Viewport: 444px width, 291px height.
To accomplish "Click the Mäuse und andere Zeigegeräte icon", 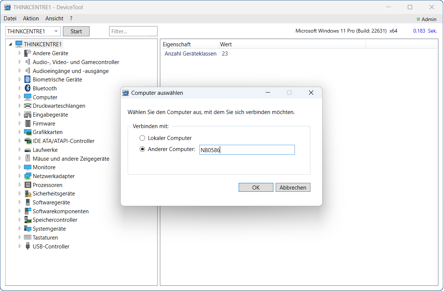I will pyautogui.click(x=27, y=158).
